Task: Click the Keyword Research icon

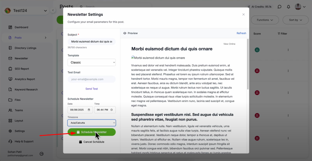Action: coord(10,90)
